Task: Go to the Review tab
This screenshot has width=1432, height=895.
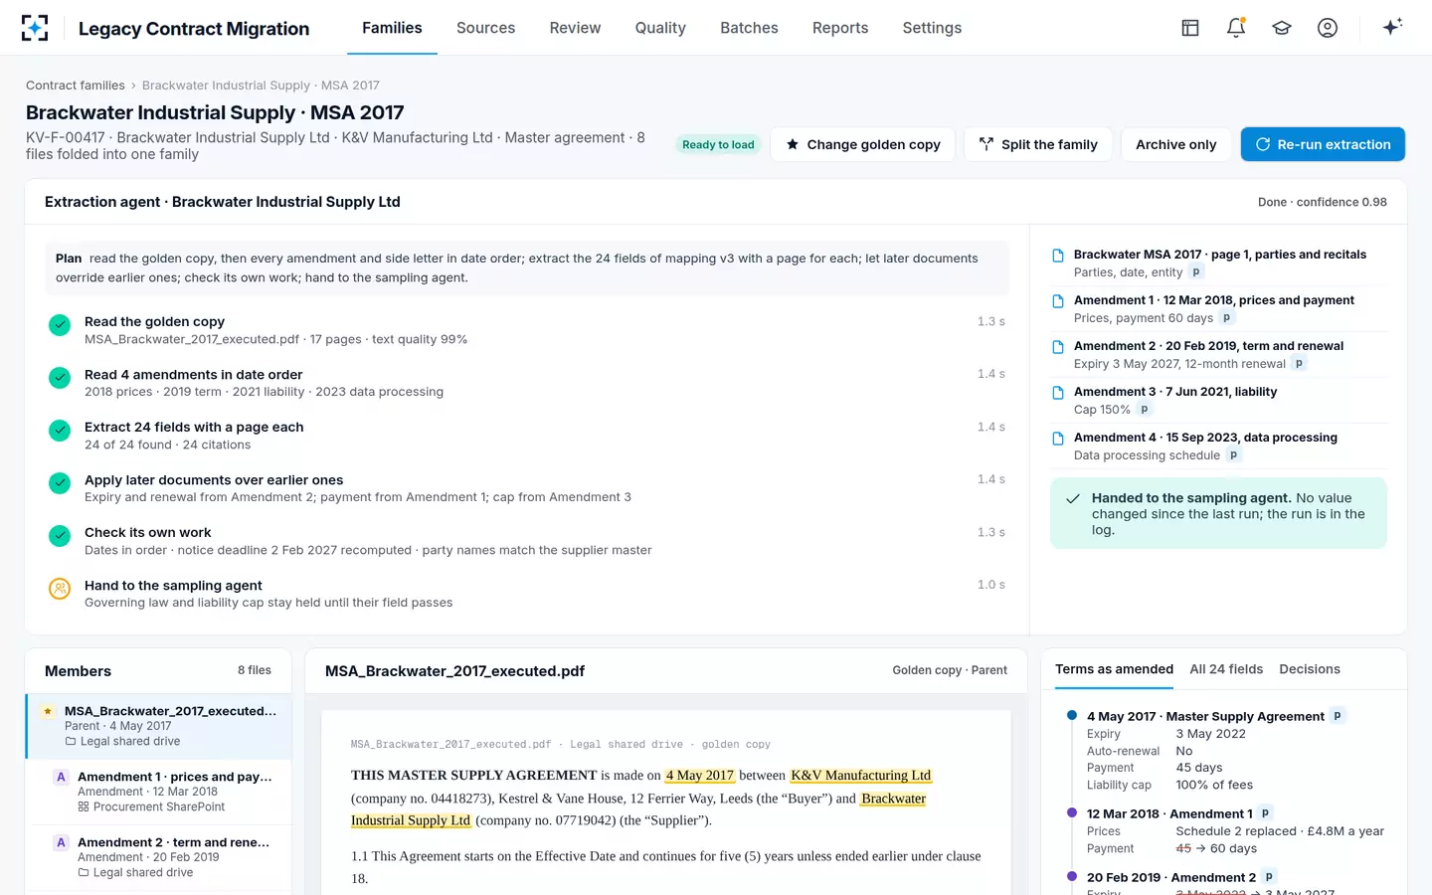Action: coord(575,28)
